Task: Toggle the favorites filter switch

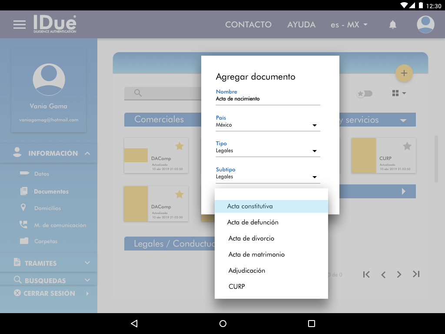Action: pos(364,94)
